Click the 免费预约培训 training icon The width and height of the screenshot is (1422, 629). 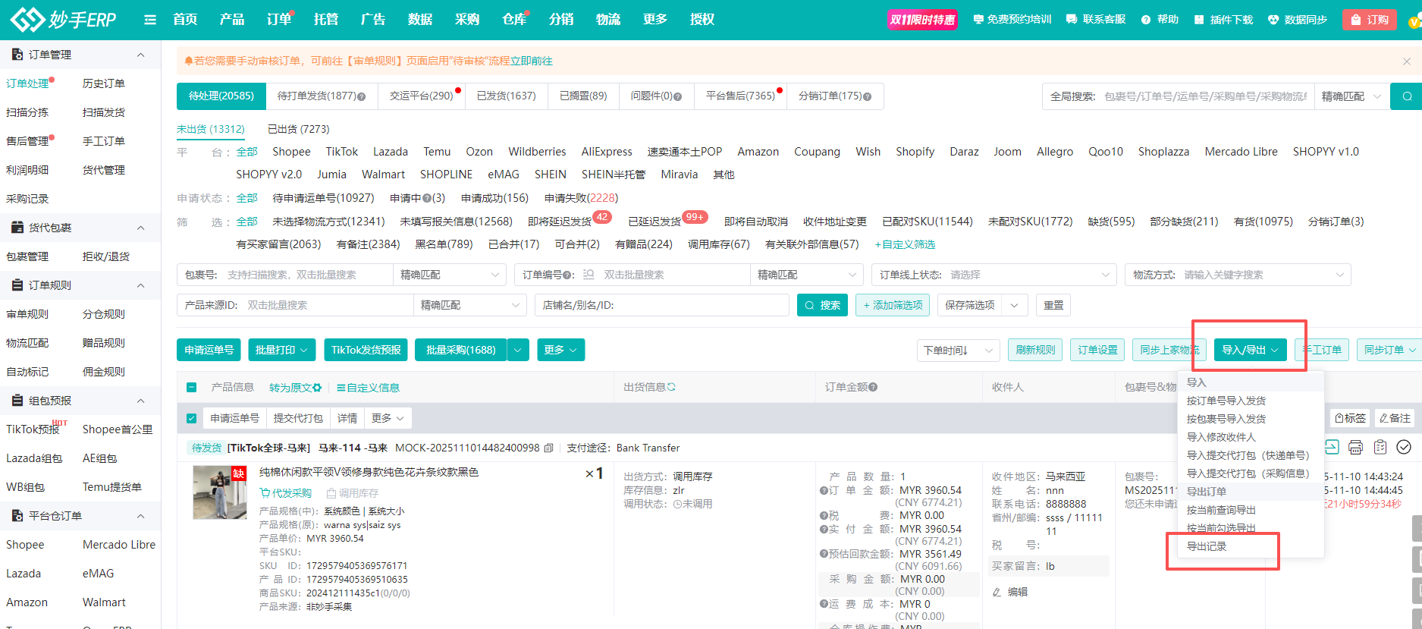(x=978, y=20)
